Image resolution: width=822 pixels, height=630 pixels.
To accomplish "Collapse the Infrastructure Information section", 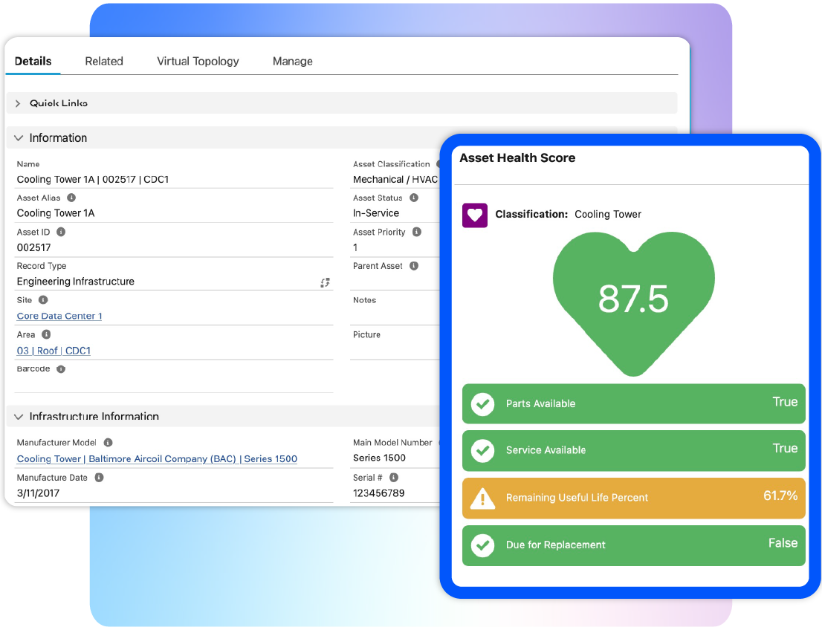I will point(18,417).
